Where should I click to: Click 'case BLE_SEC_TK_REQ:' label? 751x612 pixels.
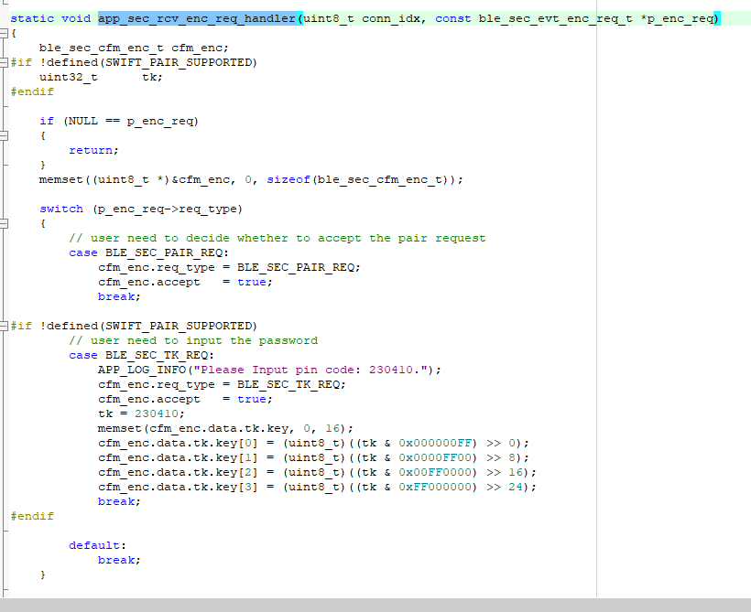pos(141,355)
